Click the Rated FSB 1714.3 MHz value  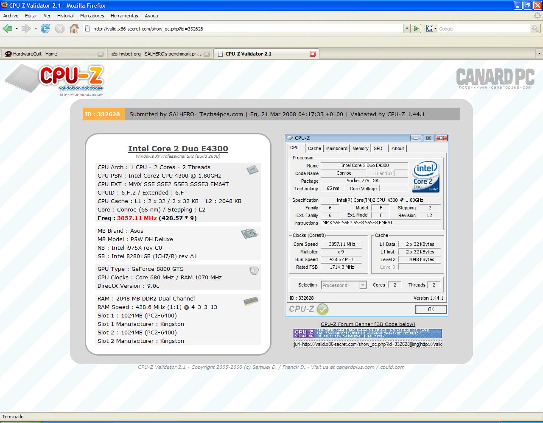[x=342, y=267]
